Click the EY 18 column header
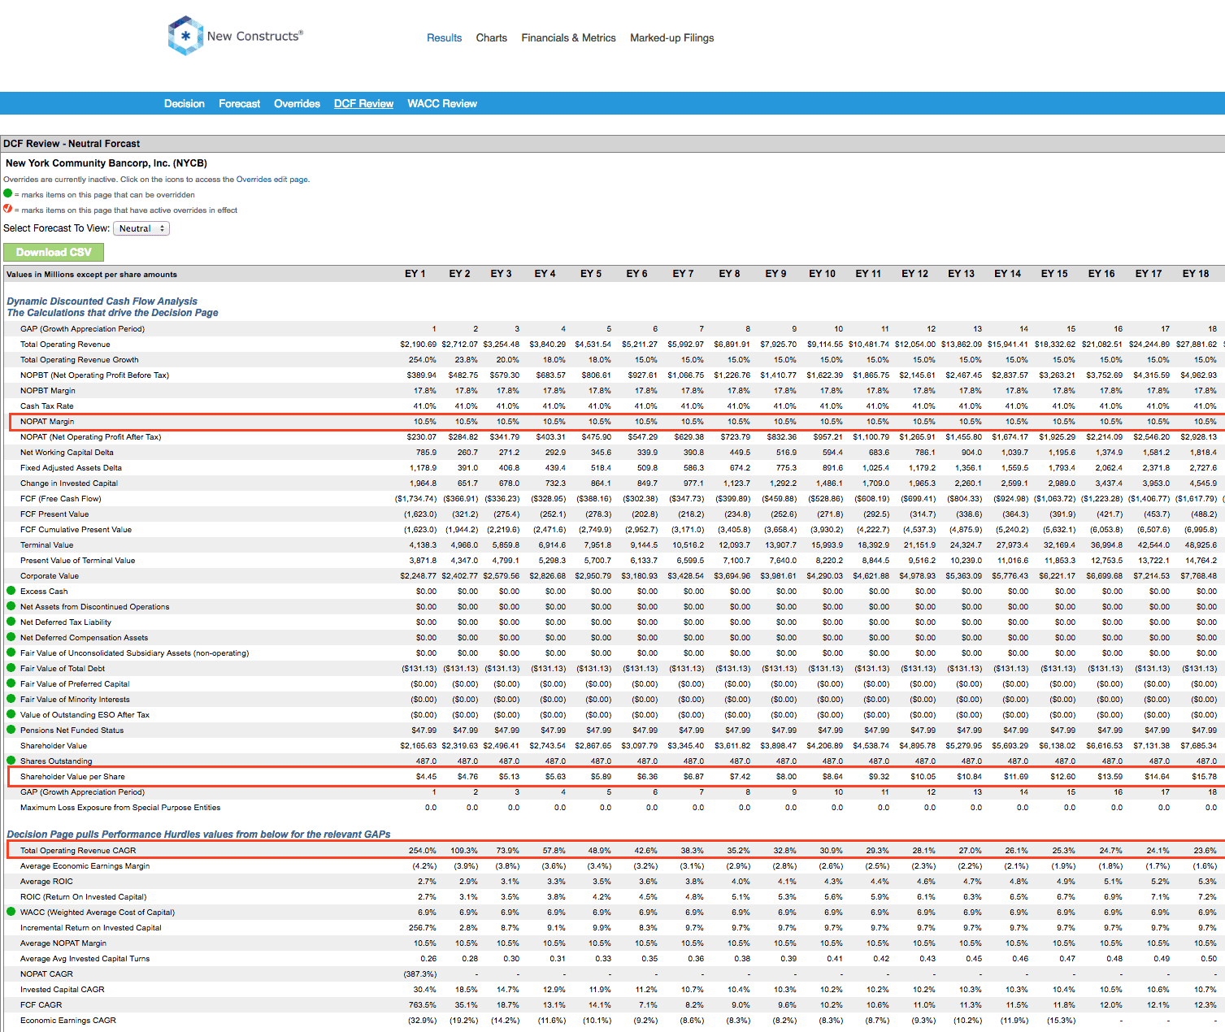The width and height of the screenshot is (1225, 1032). click(x=1196, y=274)
